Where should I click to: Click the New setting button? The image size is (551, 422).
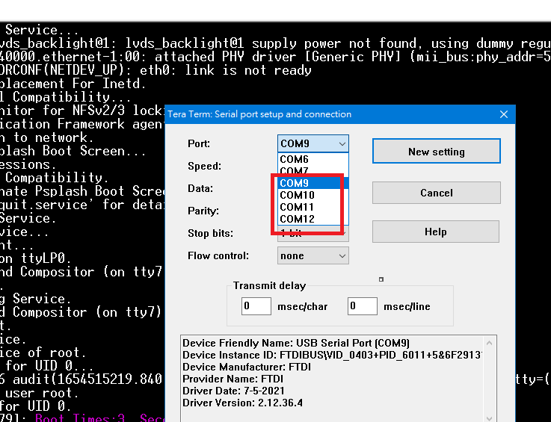tap(436, 152)
